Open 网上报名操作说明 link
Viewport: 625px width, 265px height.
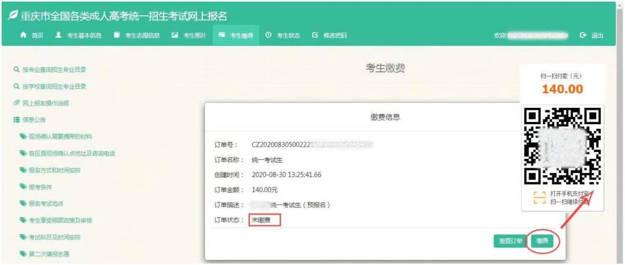(x=46, y=103)
